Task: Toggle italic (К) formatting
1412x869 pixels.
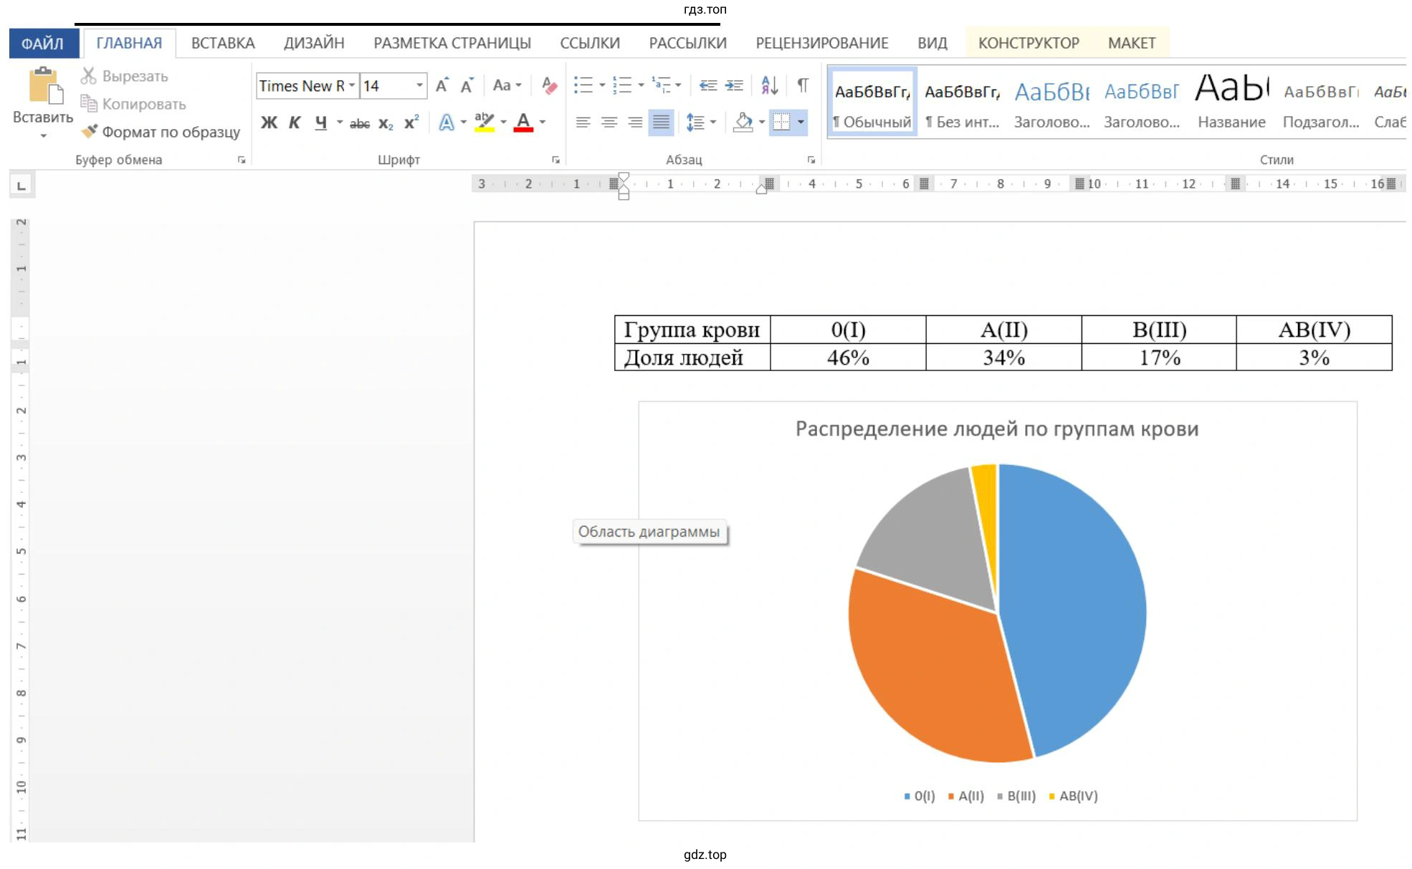Action: coord(295,123)
